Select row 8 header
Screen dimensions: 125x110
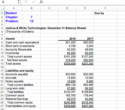click(2, 39)
